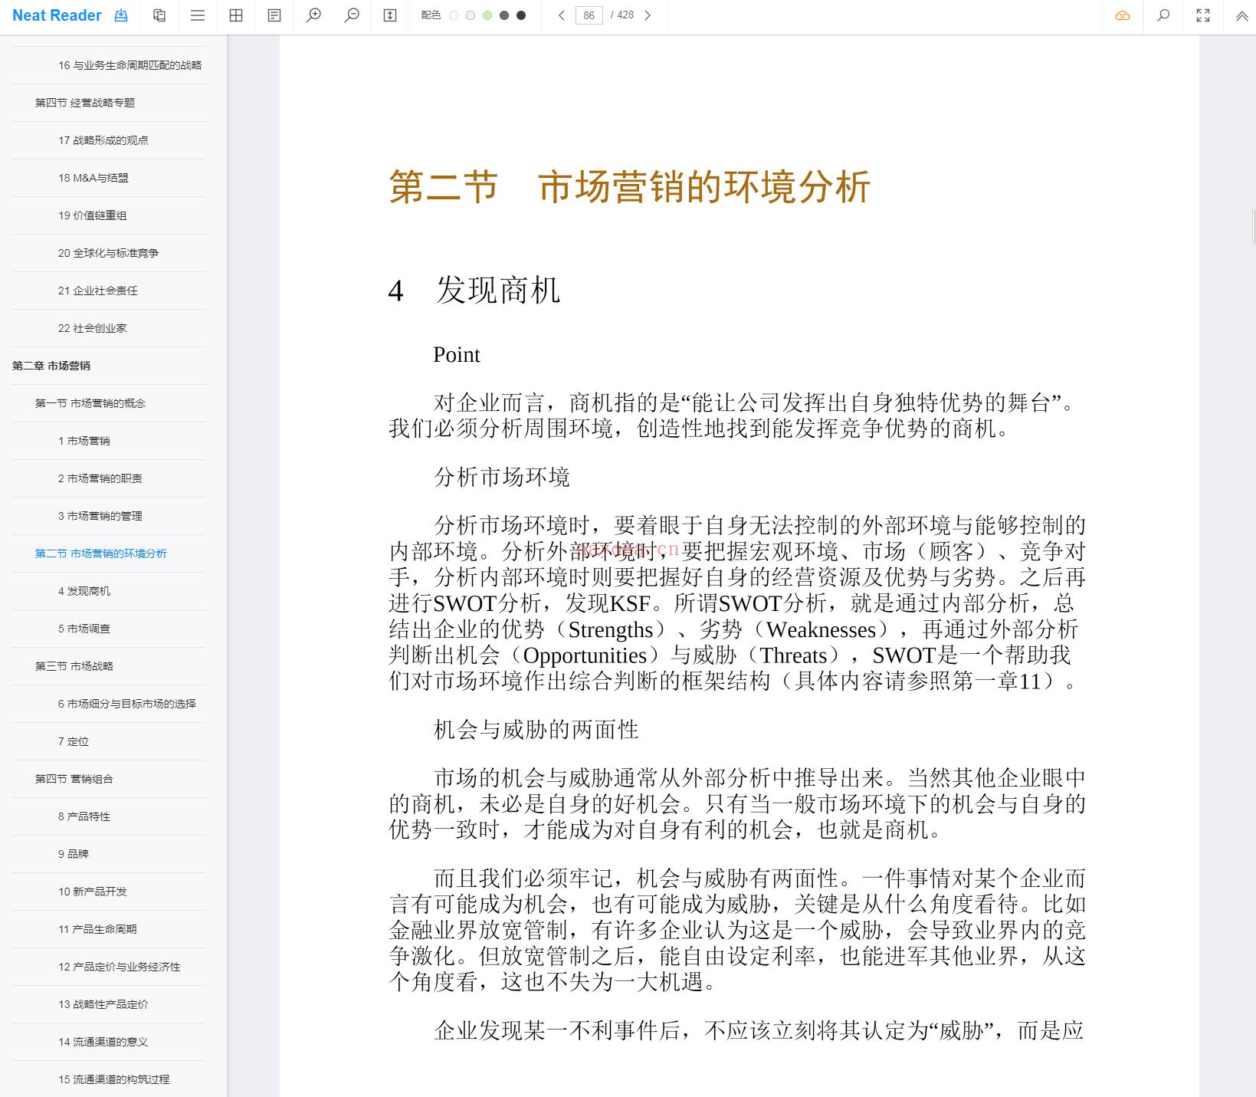Select the dark gray color theme swatch
This screenshot has width=1256, height=1097.
[504, 15]
